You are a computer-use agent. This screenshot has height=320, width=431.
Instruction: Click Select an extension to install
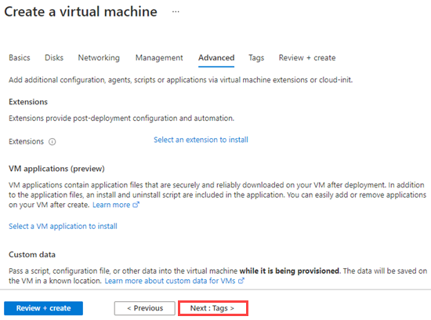pyautogui.click(x=201, y=140)
